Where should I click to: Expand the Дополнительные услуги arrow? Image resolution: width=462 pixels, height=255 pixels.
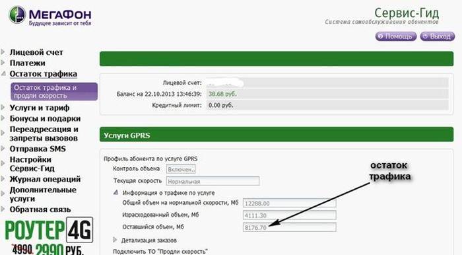(x=3, y=194)
